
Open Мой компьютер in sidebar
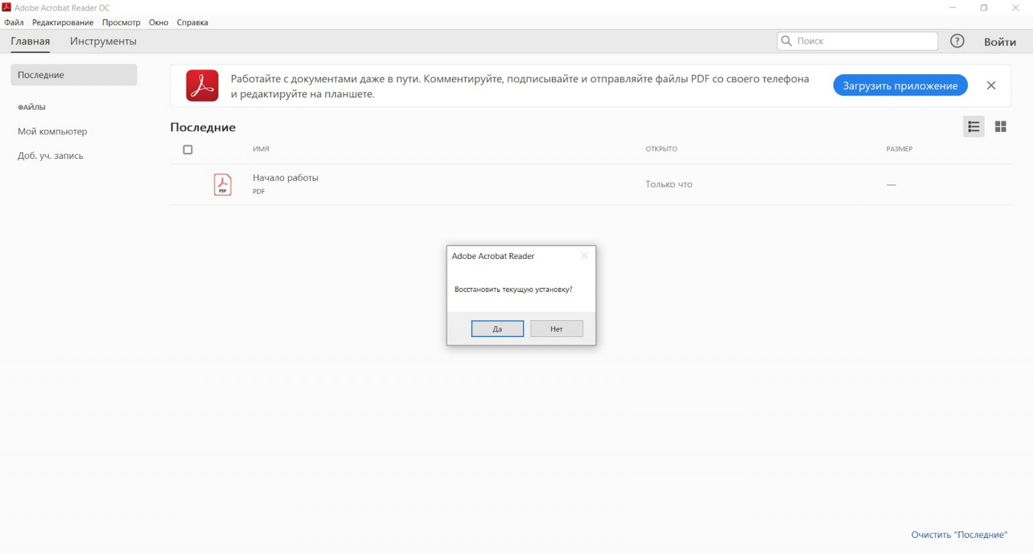click(52, 131)
